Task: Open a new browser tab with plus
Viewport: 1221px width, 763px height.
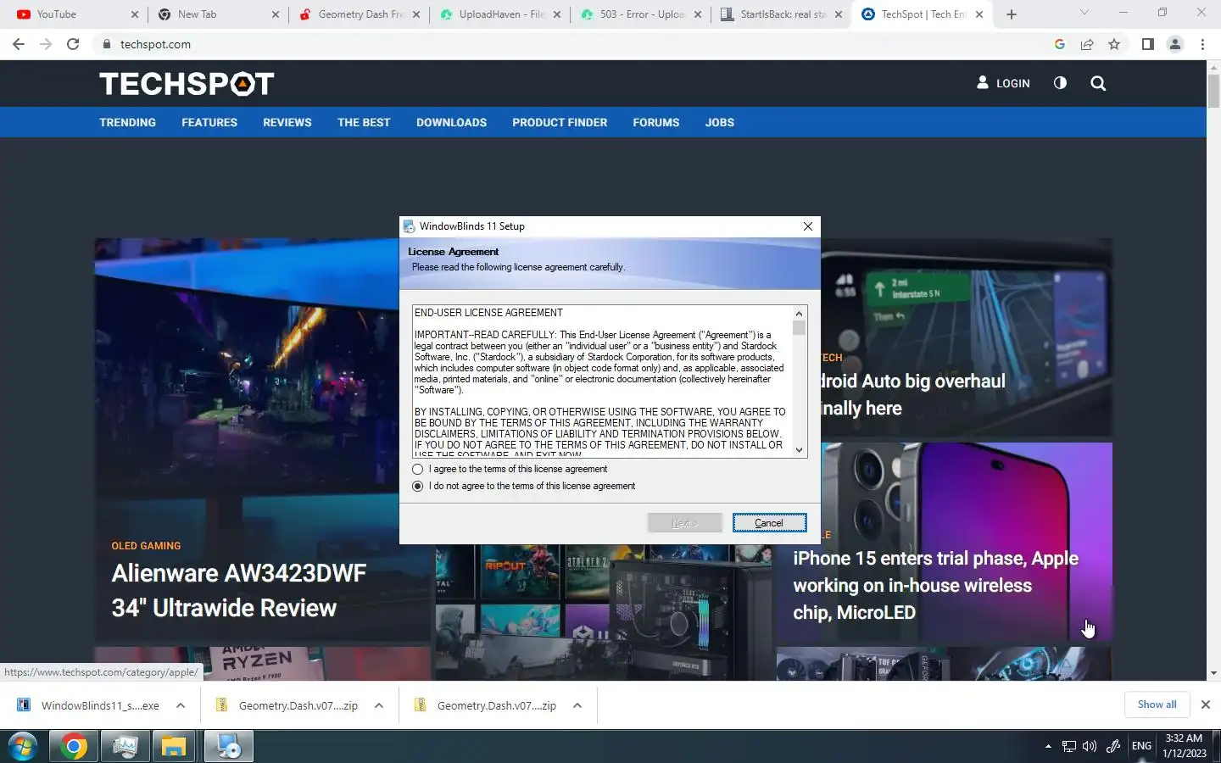Action: coord(1012,14)
